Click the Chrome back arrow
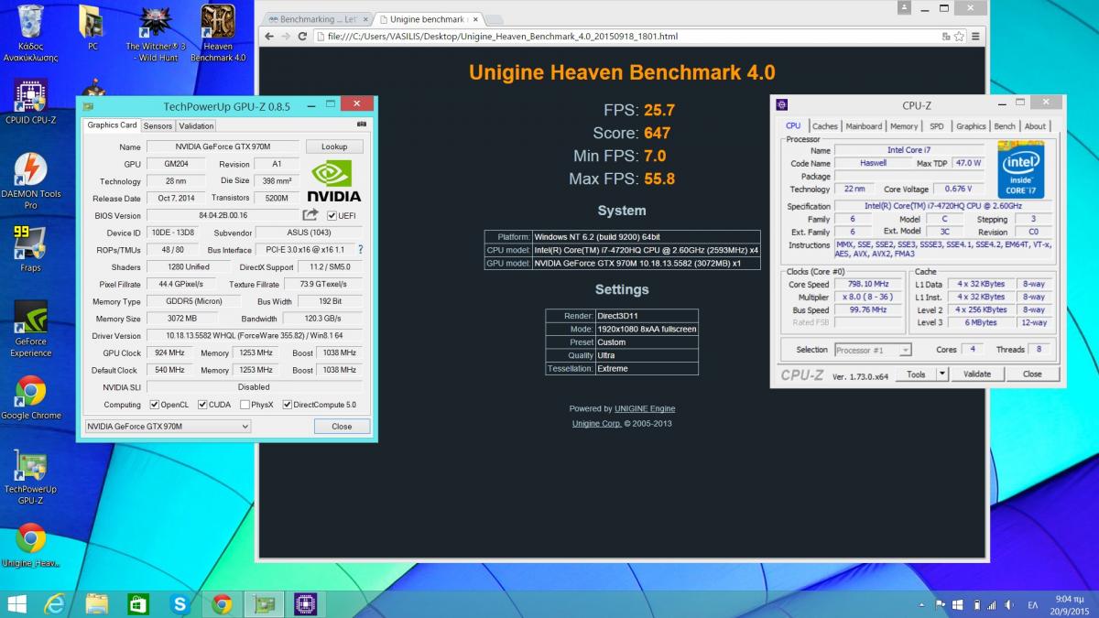 point(269,37)
